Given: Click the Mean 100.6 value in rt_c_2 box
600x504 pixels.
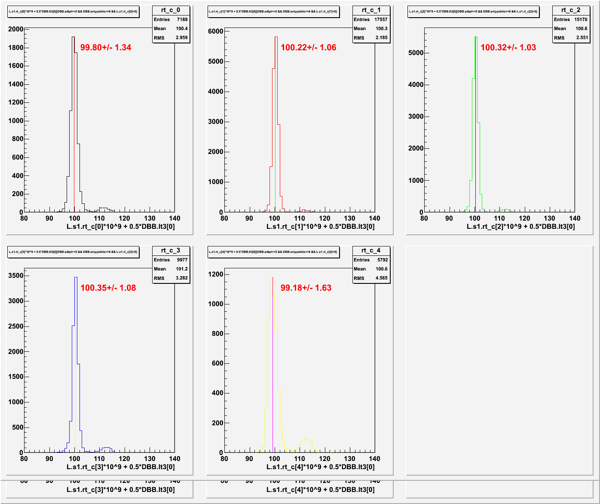Looking at the screenshot, I should (582, 28).
